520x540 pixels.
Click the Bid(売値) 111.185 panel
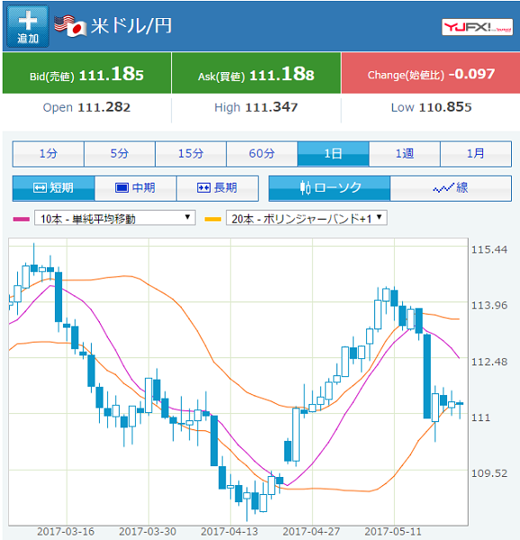[x=86, y=73]
